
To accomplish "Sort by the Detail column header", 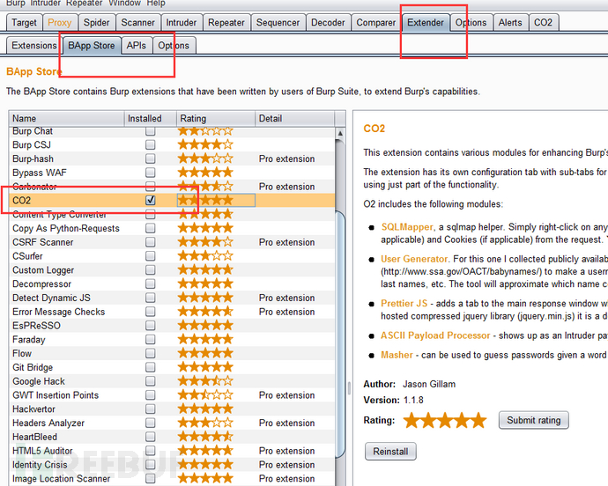I will pos(294,118).
